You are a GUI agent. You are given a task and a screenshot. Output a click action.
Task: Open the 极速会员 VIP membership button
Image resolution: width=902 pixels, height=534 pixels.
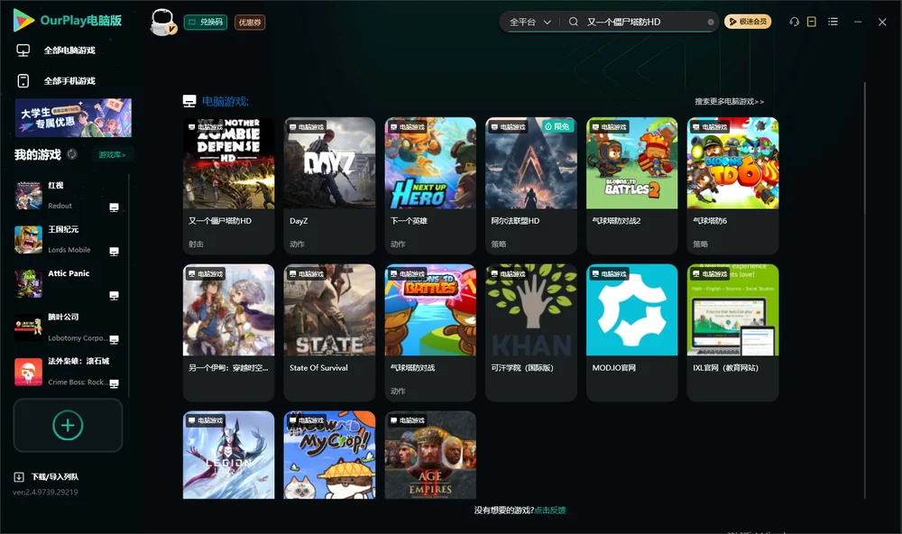pyautogui.click(x=748, y=22)
